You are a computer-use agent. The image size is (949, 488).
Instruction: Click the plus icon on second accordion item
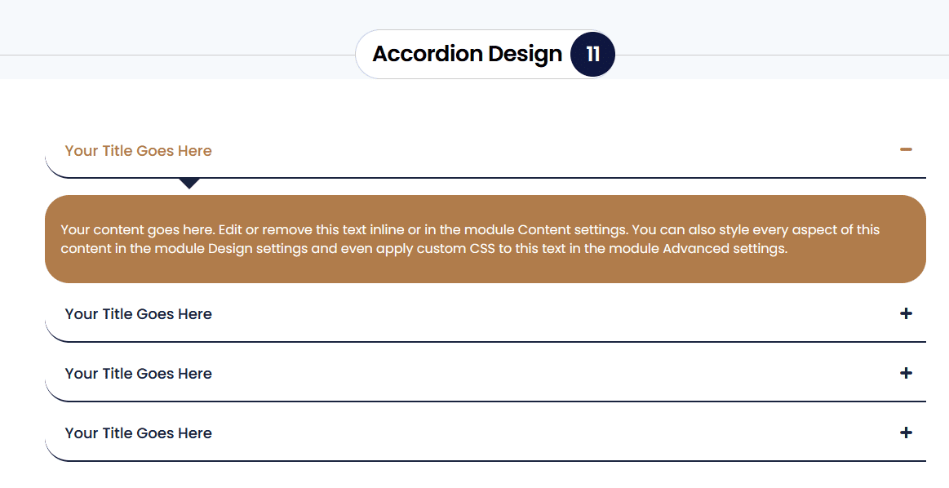[906, 313]
